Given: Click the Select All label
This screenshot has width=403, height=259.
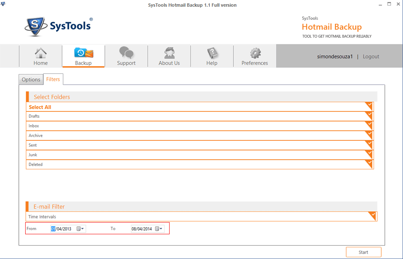Looking at the screenshot, I should coord(40,107).
